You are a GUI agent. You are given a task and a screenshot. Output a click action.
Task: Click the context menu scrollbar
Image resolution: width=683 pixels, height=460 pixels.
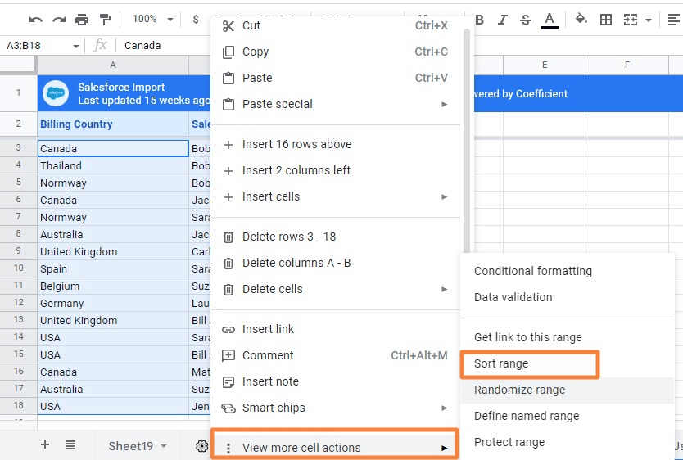467,142
